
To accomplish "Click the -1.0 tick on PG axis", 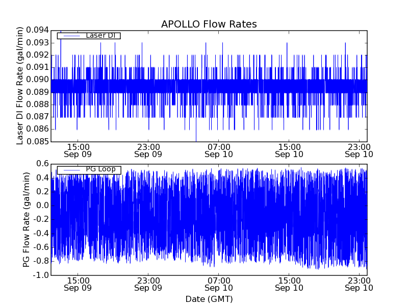I will click(x=41, y=275).
